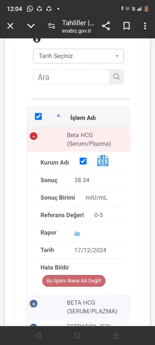Tap the info icon above the date dropdown
The height and width of the screenshot is (345, 155).
pyautogui.click(x=37, y=40)
